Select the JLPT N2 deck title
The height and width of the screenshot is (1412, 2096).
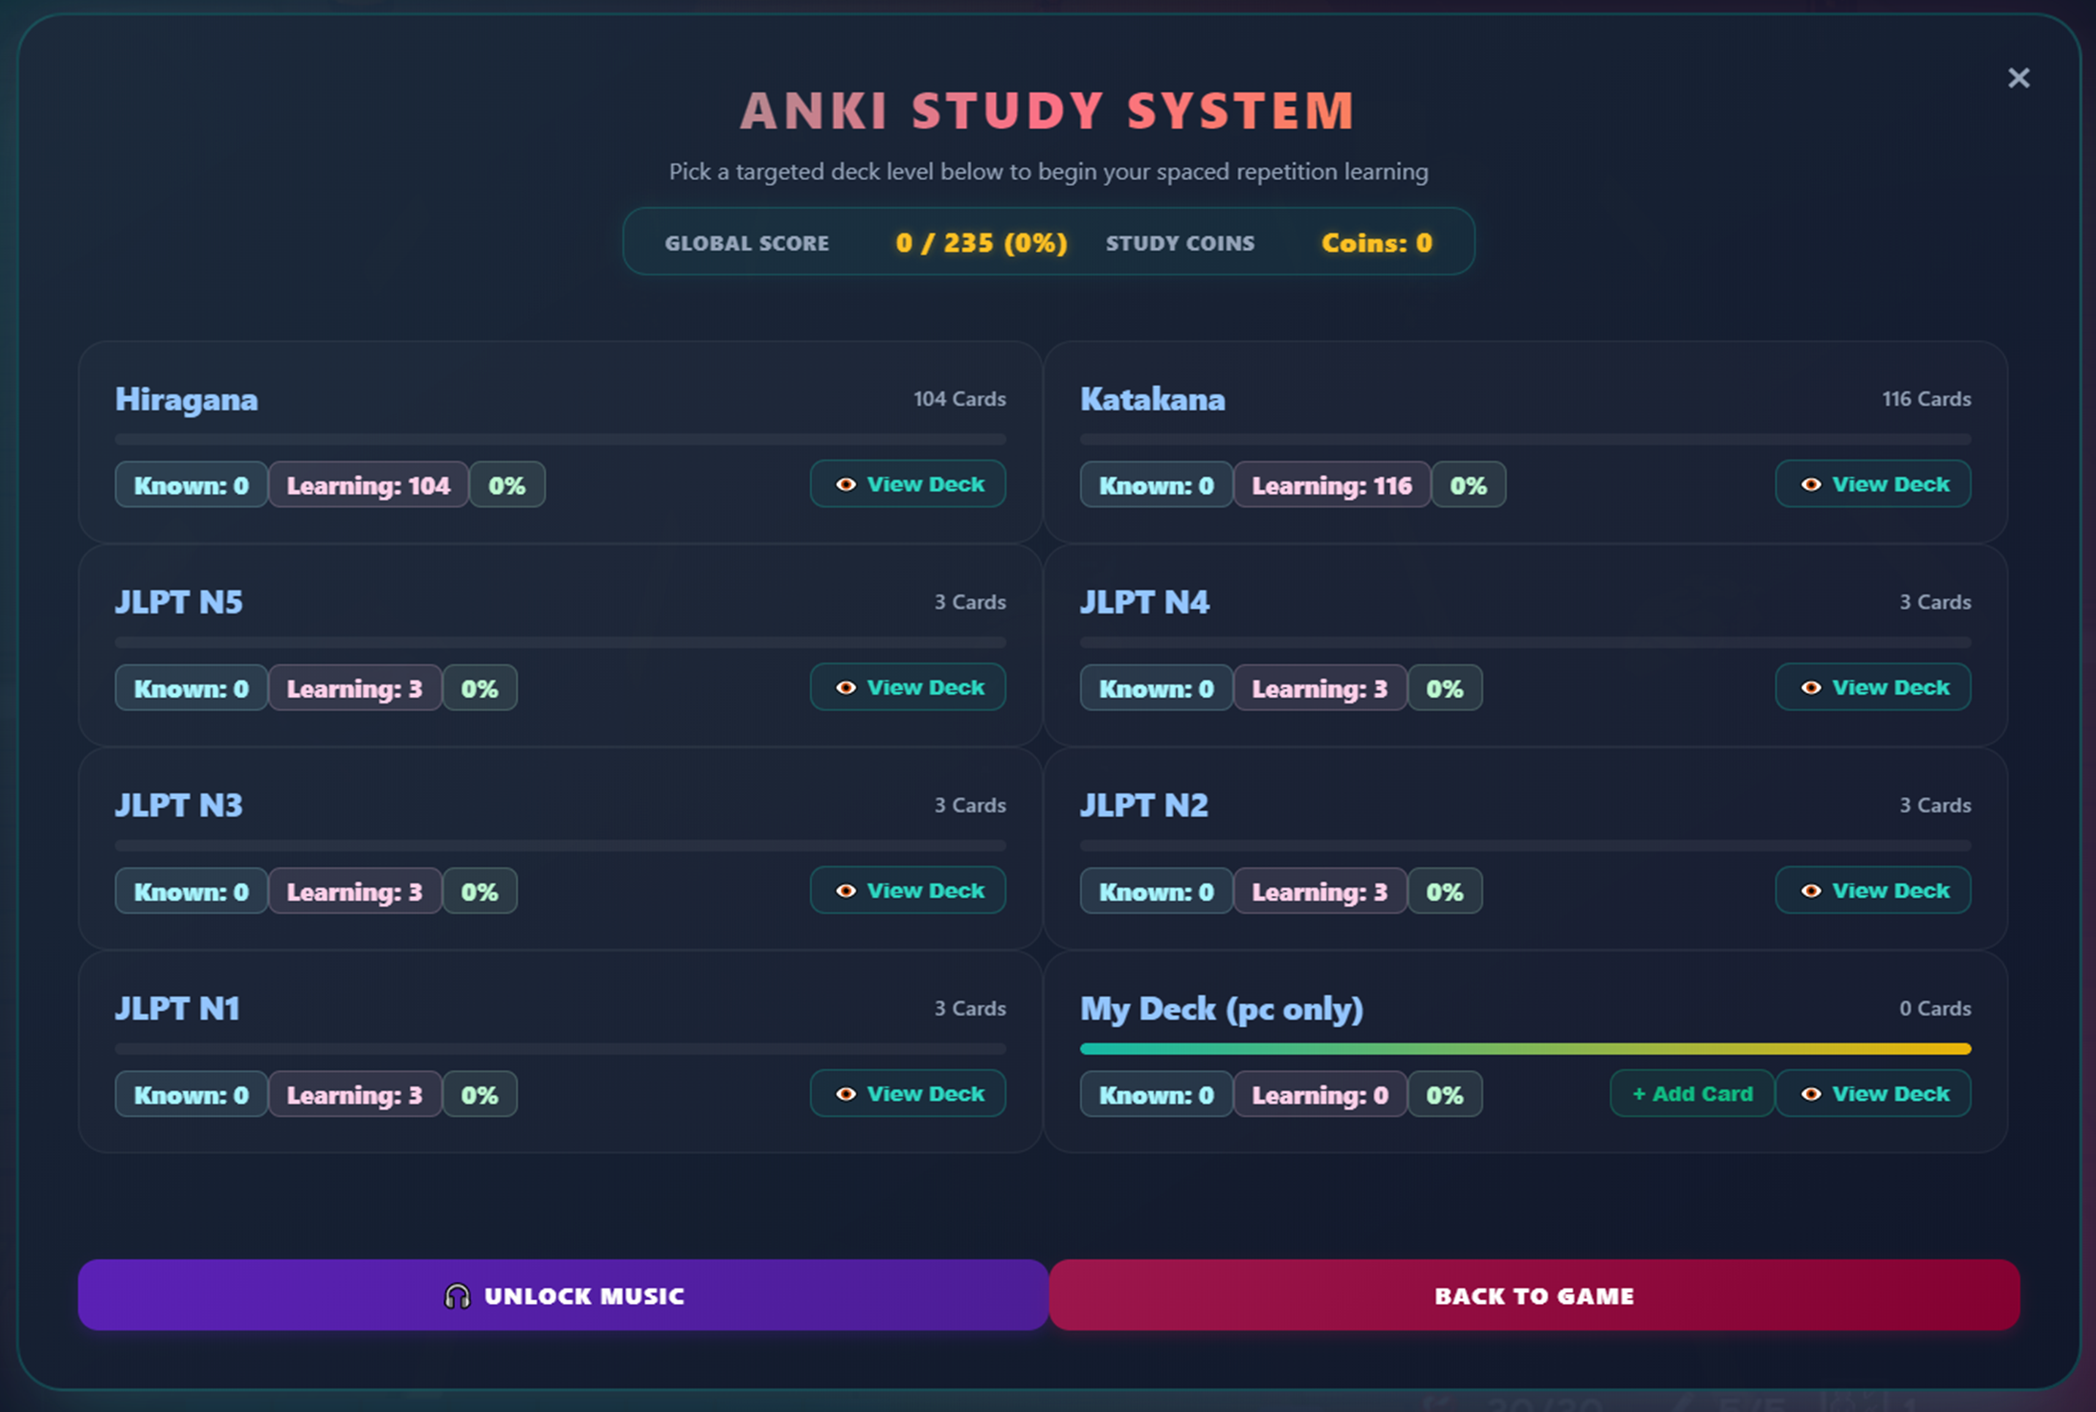pos(1144,805)
